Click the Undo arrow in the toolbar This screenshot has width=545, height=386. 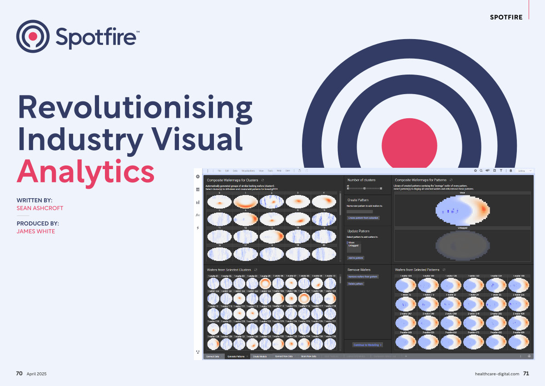click(x=299, y=170)
